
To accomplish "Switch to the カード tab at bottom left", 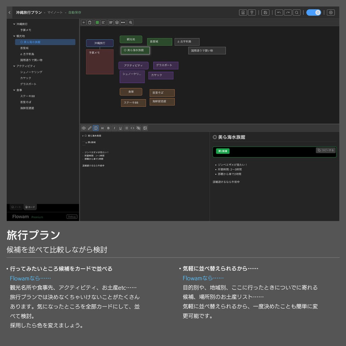I will coord(30,206).
